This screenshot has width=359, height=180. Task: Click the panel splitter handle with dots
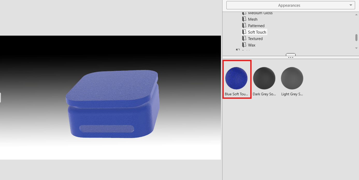291,56
